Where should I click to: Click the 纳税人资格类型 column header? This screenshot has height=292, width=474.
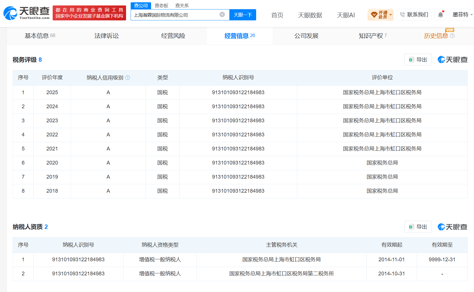[x=160, y=245]
